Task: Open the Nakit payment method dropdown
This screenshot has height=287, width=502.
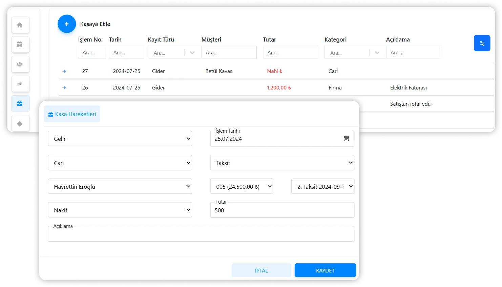Action: [120, 210]
